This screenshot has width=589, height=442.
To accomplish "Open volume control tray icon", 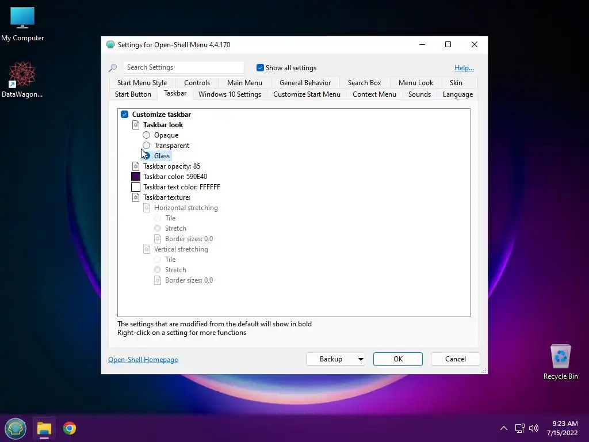I will [534, 428].
